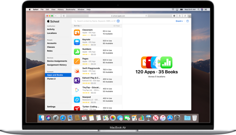This screenshot has height=135, width=236.
Task: Open the help question mark icon
Action: 188,21
